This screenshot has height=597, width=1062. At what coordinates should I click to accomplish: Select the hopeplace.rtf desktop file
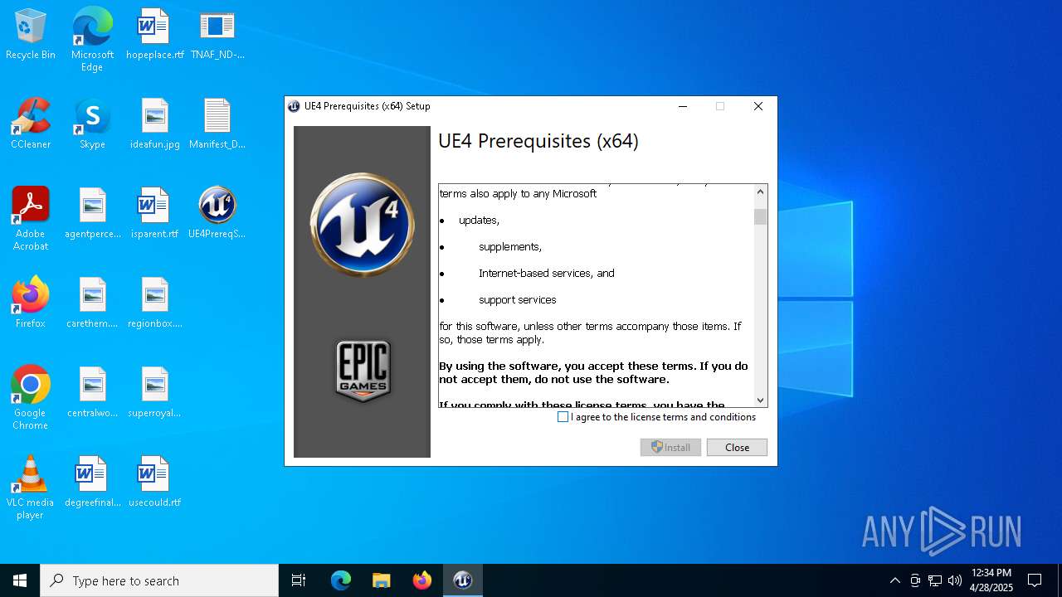(154, 35)
